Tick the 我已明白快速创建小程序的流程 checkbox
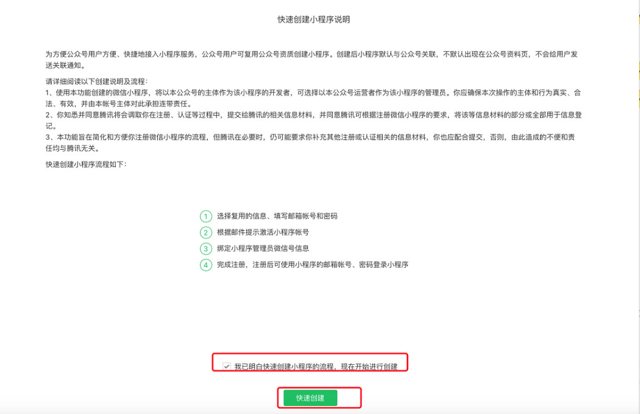This screenshot has width=640, height=414. coord(227,367)
